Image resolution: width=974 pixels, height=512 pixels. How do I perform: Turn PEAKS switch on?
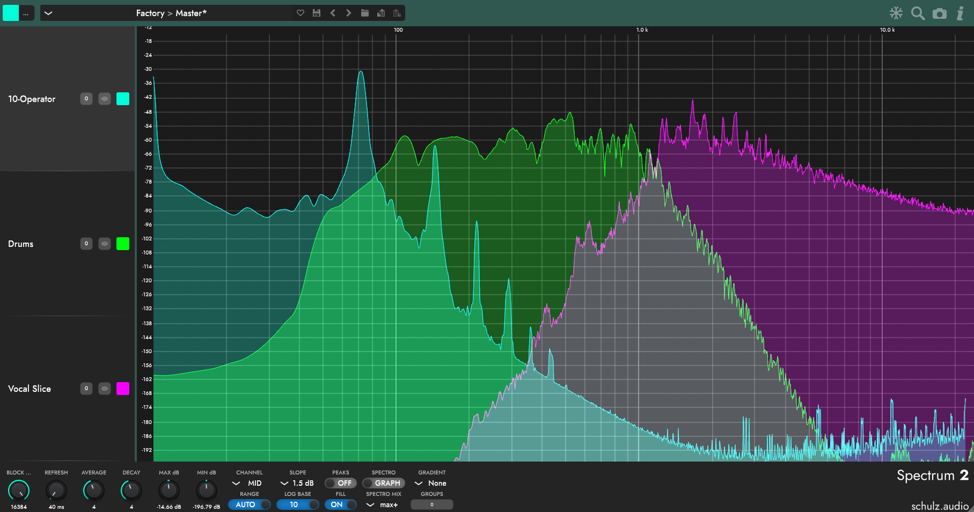341,483
